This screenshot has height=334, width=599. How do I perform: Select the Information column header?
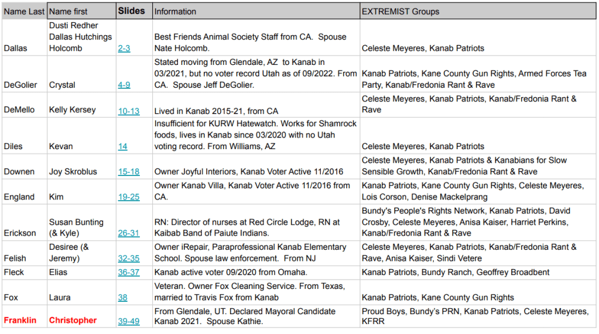pos(176,12)
